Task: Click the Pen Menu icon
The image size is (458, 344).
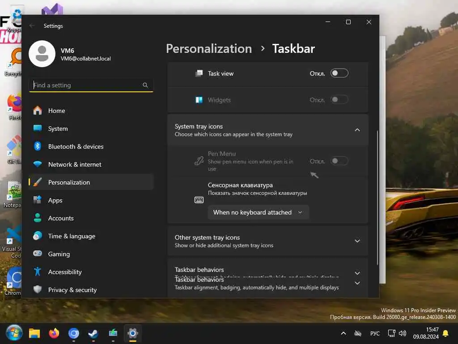Action: [x=199, y=161]
